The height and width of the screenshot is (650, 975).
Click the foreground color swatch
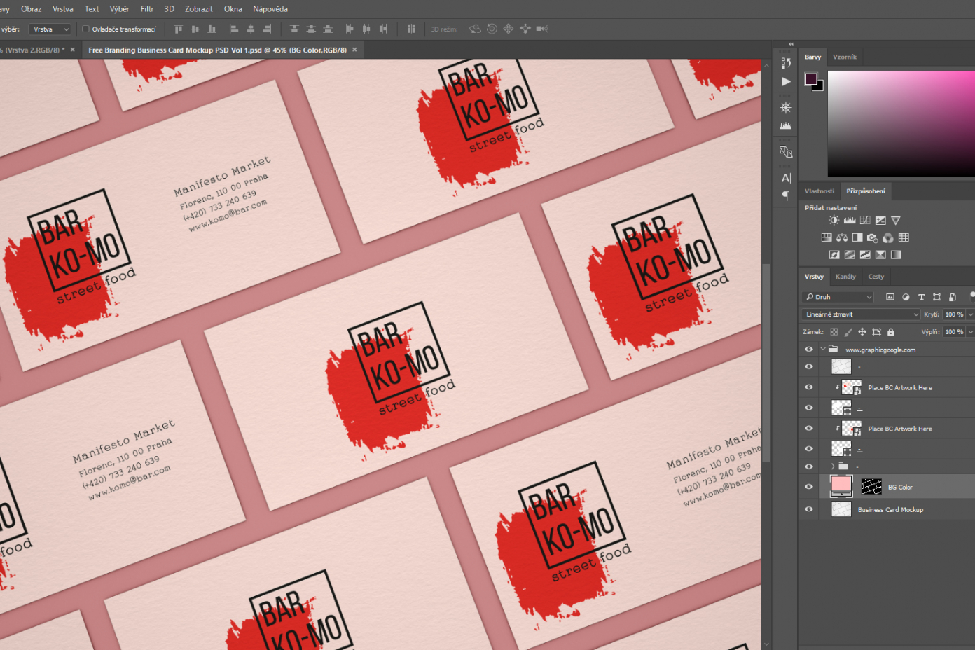(x=811, y=78)
